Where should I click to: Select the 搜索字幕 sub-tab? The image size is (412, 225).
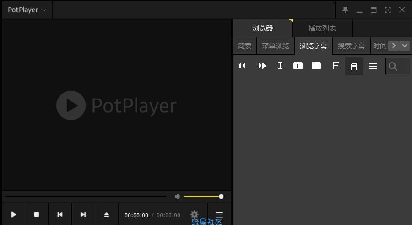pos(351,46)
